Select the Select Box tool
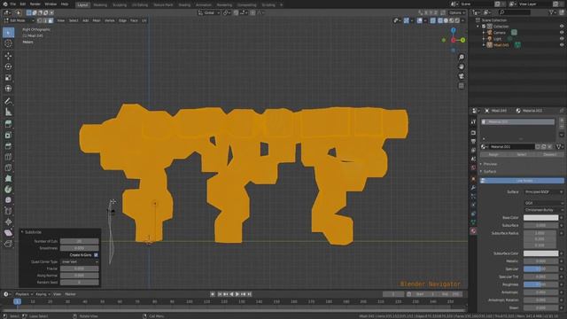This screenshot has width=567, height=319. [x=8, y=33]
